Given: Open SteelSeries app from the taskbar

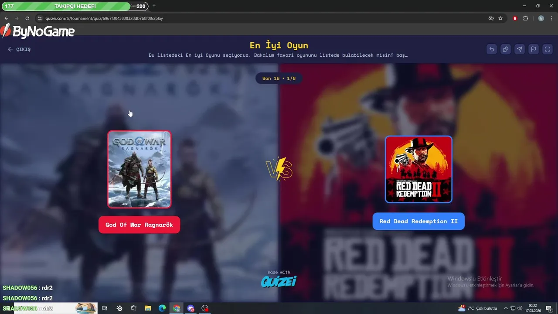Looking at the screenshot, I should (x=119, y=308).
